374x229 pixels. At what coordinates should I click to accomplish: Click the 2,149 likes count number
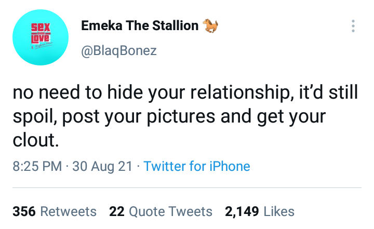pyautogui.click(x=242, y=211)
